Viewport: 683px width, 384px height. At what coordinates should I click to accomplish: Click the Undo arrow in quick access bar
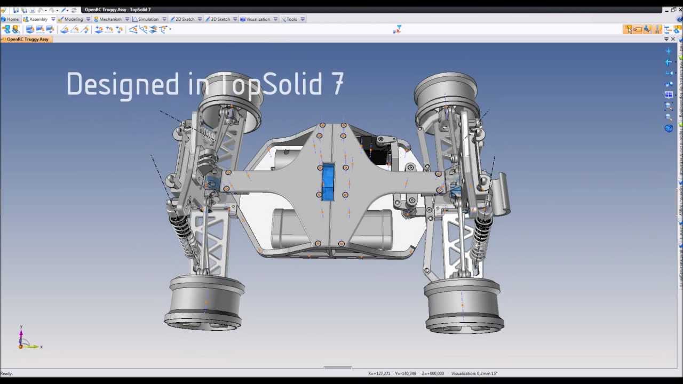pos(41,10)
